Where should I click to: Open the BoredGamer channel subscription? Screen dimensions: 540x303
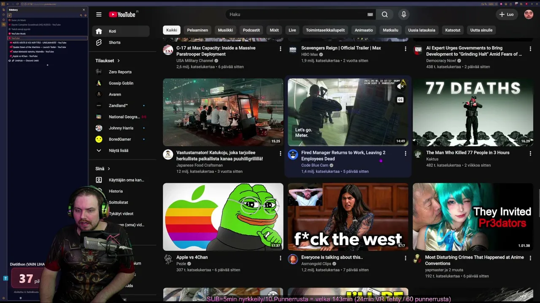click(x=120, y=139)
